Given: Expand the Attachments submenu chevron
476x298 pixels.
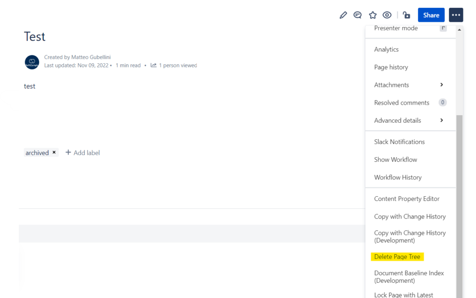Looking at the screenshot, I should (442, 85).
